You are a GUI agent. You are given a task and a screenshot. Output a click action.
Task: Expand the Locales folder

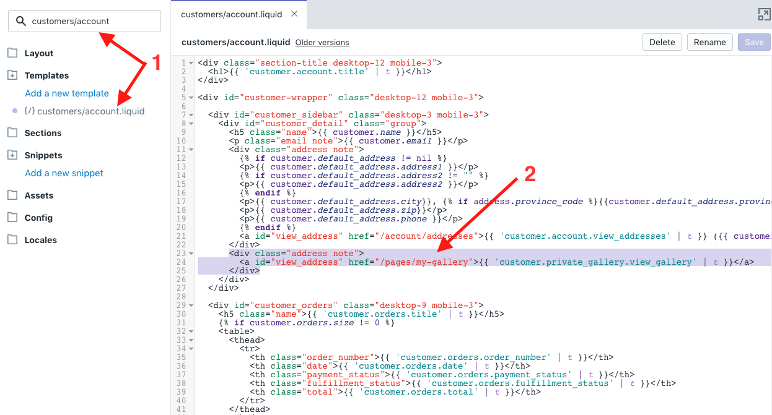41,240
